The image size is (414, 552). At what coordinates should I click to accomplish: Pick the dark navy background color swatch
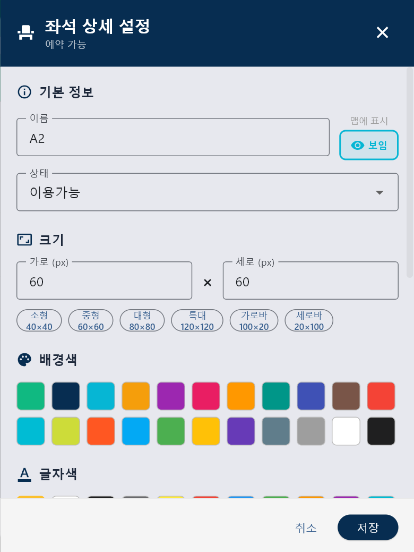click(66, 396)
